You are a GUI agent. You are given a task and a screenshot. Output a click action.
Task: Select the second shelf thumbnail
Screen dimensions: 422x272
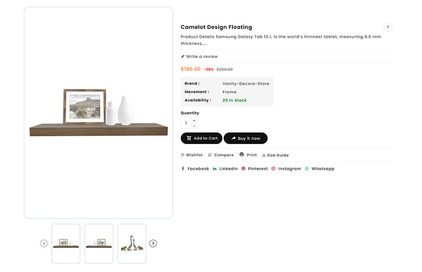pyautogui.click(x=99, y=243)
